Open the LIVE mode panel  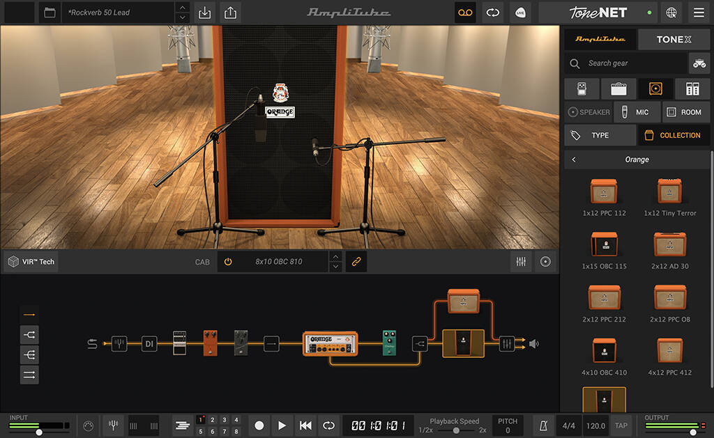520,13
